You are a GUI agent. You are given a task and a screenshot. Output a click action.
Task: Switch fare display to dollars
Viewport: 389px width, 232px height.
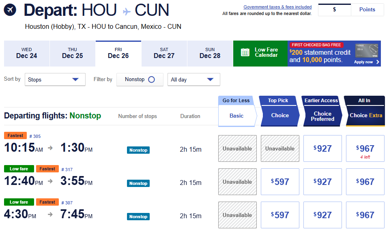[x=334, y=10]
